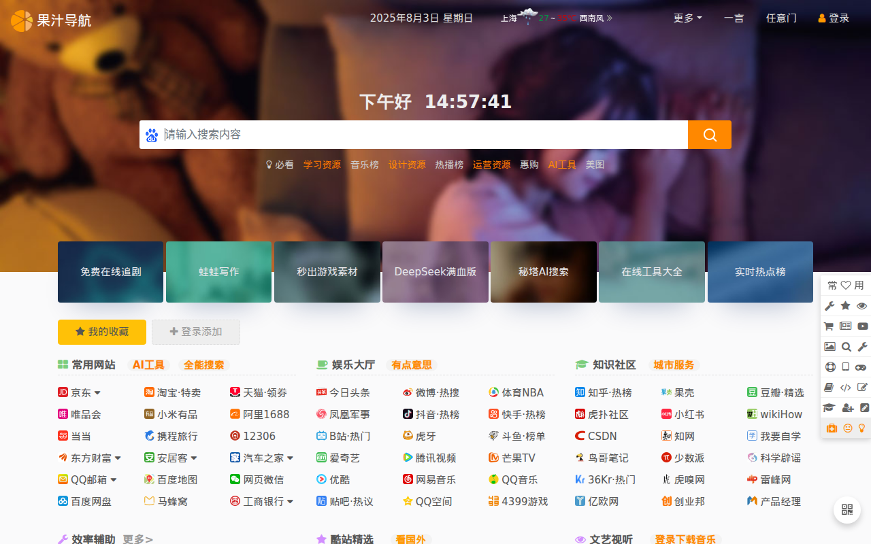Open the 蛙蛙写作 card
This screenshot has height=544, width=871.
tap(218, 272)
